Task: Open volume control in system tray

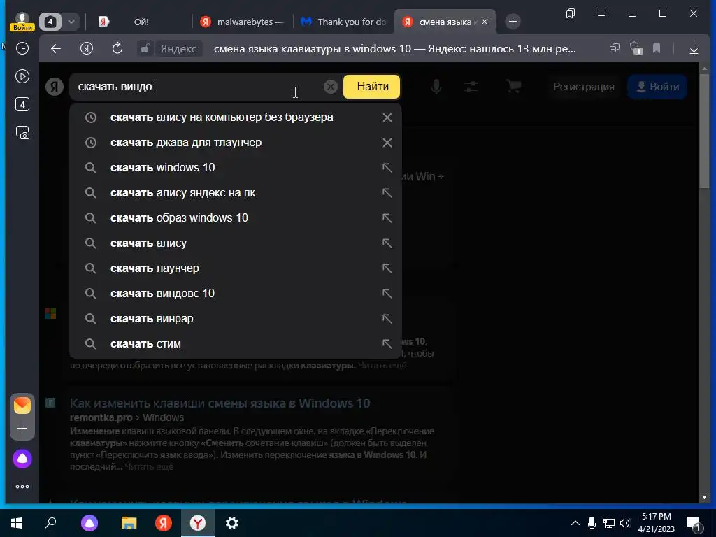Action: (625, 523)
